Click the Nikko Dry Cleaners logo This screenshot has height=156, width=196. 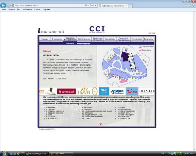click(118, 92)
